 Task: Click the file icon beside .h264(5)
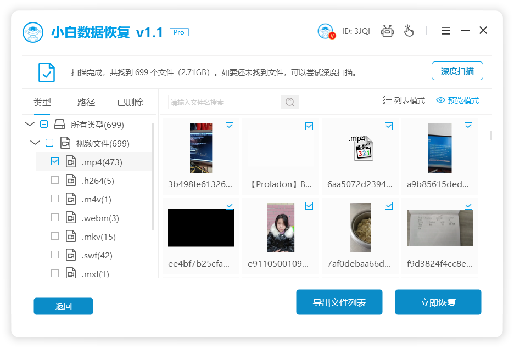[71, 180]
